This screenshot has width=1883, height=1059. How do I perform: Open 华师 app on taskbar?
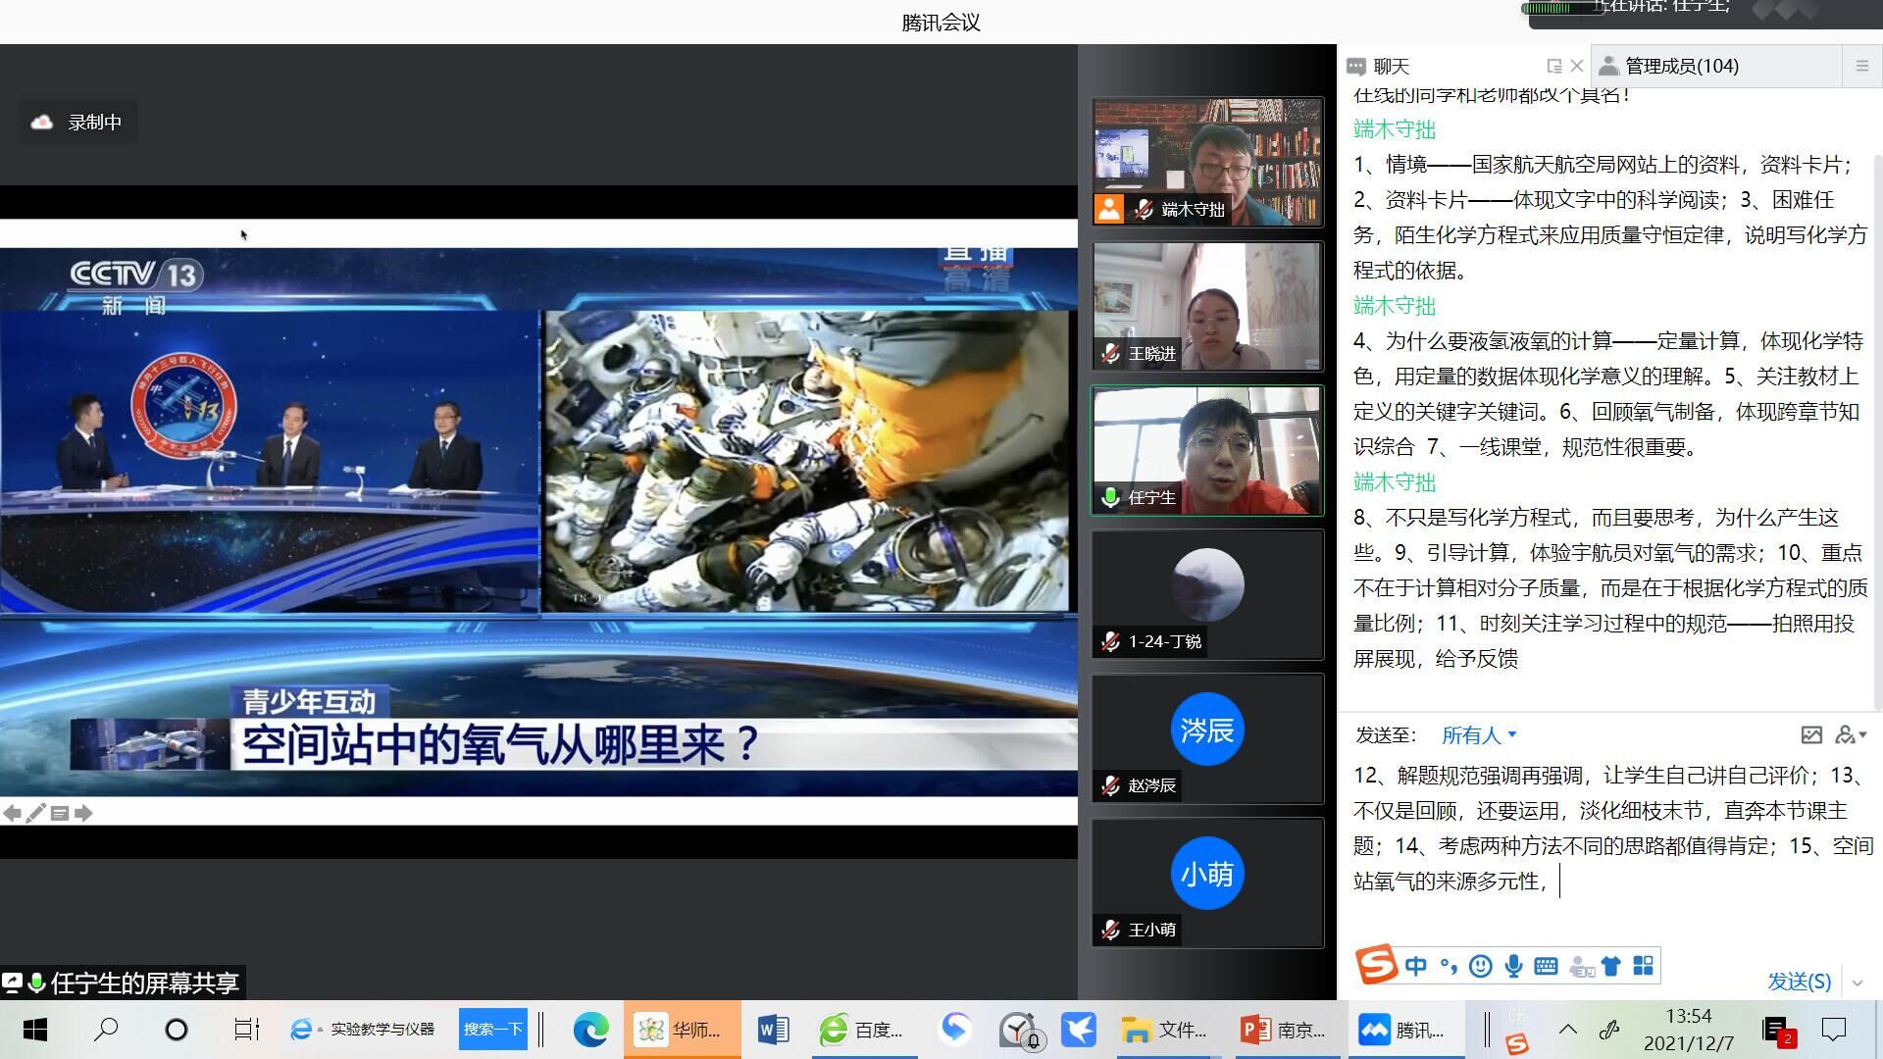(682, 1030)
